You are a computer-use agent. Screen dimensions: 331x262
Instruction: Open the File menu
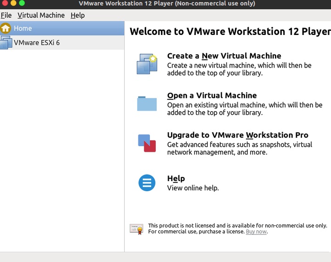pyautogui.click(x=6, y=15)
